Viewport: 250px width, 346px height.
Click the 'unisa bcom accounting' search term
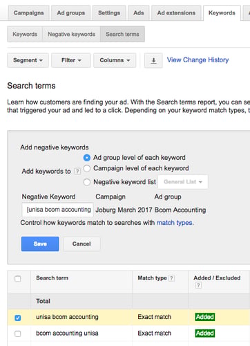(67, 317)
